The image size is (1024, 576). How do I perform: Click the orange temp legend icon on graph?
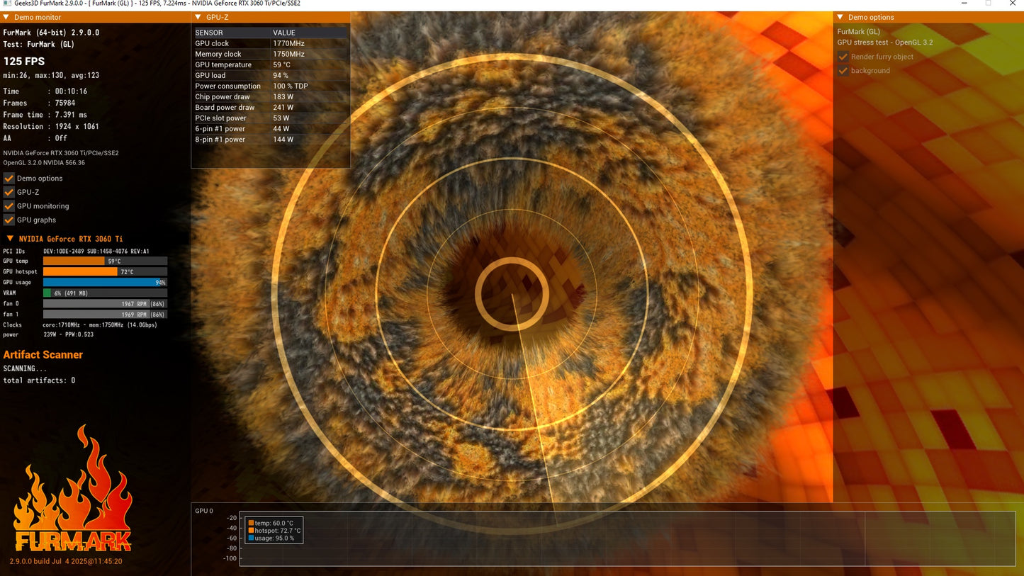coord(252,523)
